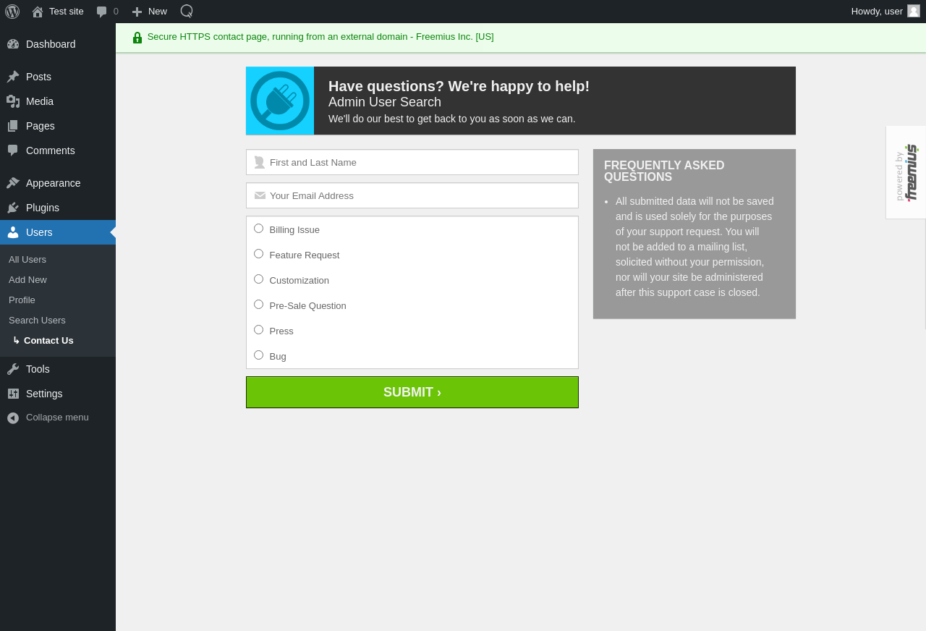Select the Press radio button
The image size is (926, 631).
pyautogui.click(x=258, y=330)
